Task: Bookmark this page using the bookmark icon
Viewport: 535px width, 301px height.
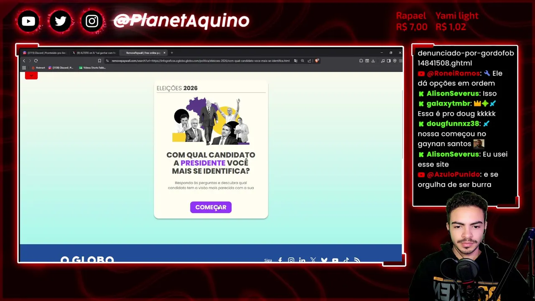Action: coord(99,61)
